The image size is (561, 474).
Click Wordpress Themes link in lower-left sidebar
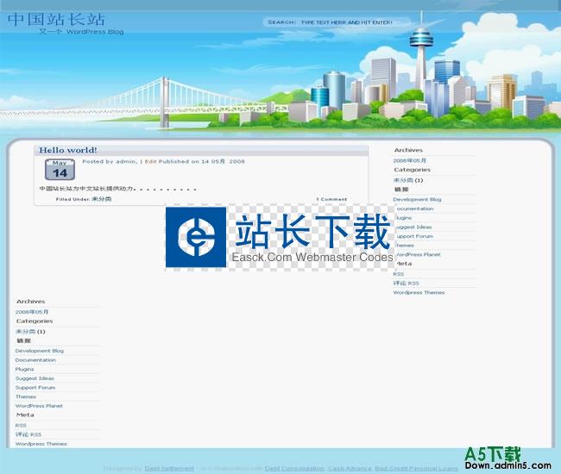coord(41,444)
